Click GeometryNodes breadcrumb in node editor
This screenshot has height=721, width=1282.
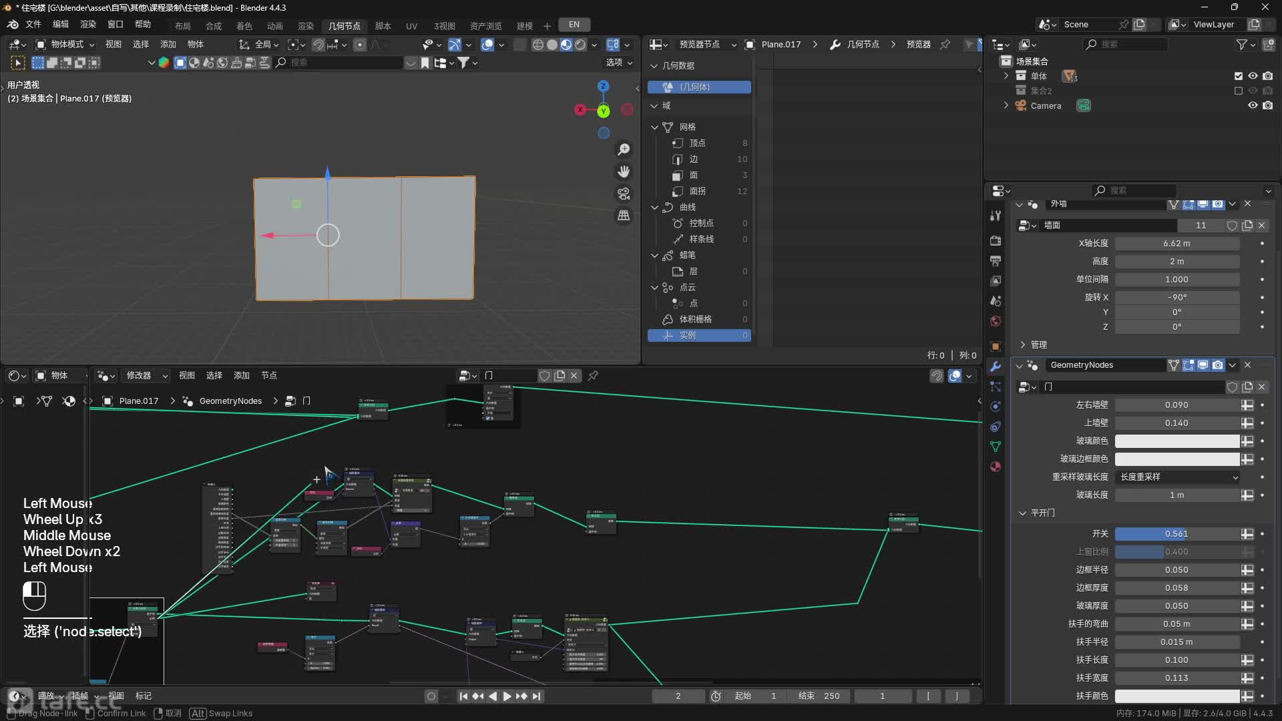(230, 401)
